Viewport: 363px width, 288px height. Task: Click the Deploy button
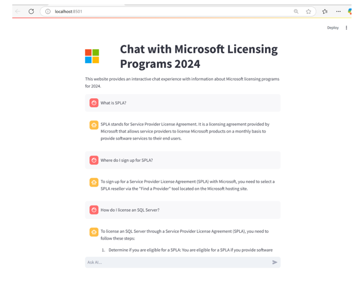[333, 27]
